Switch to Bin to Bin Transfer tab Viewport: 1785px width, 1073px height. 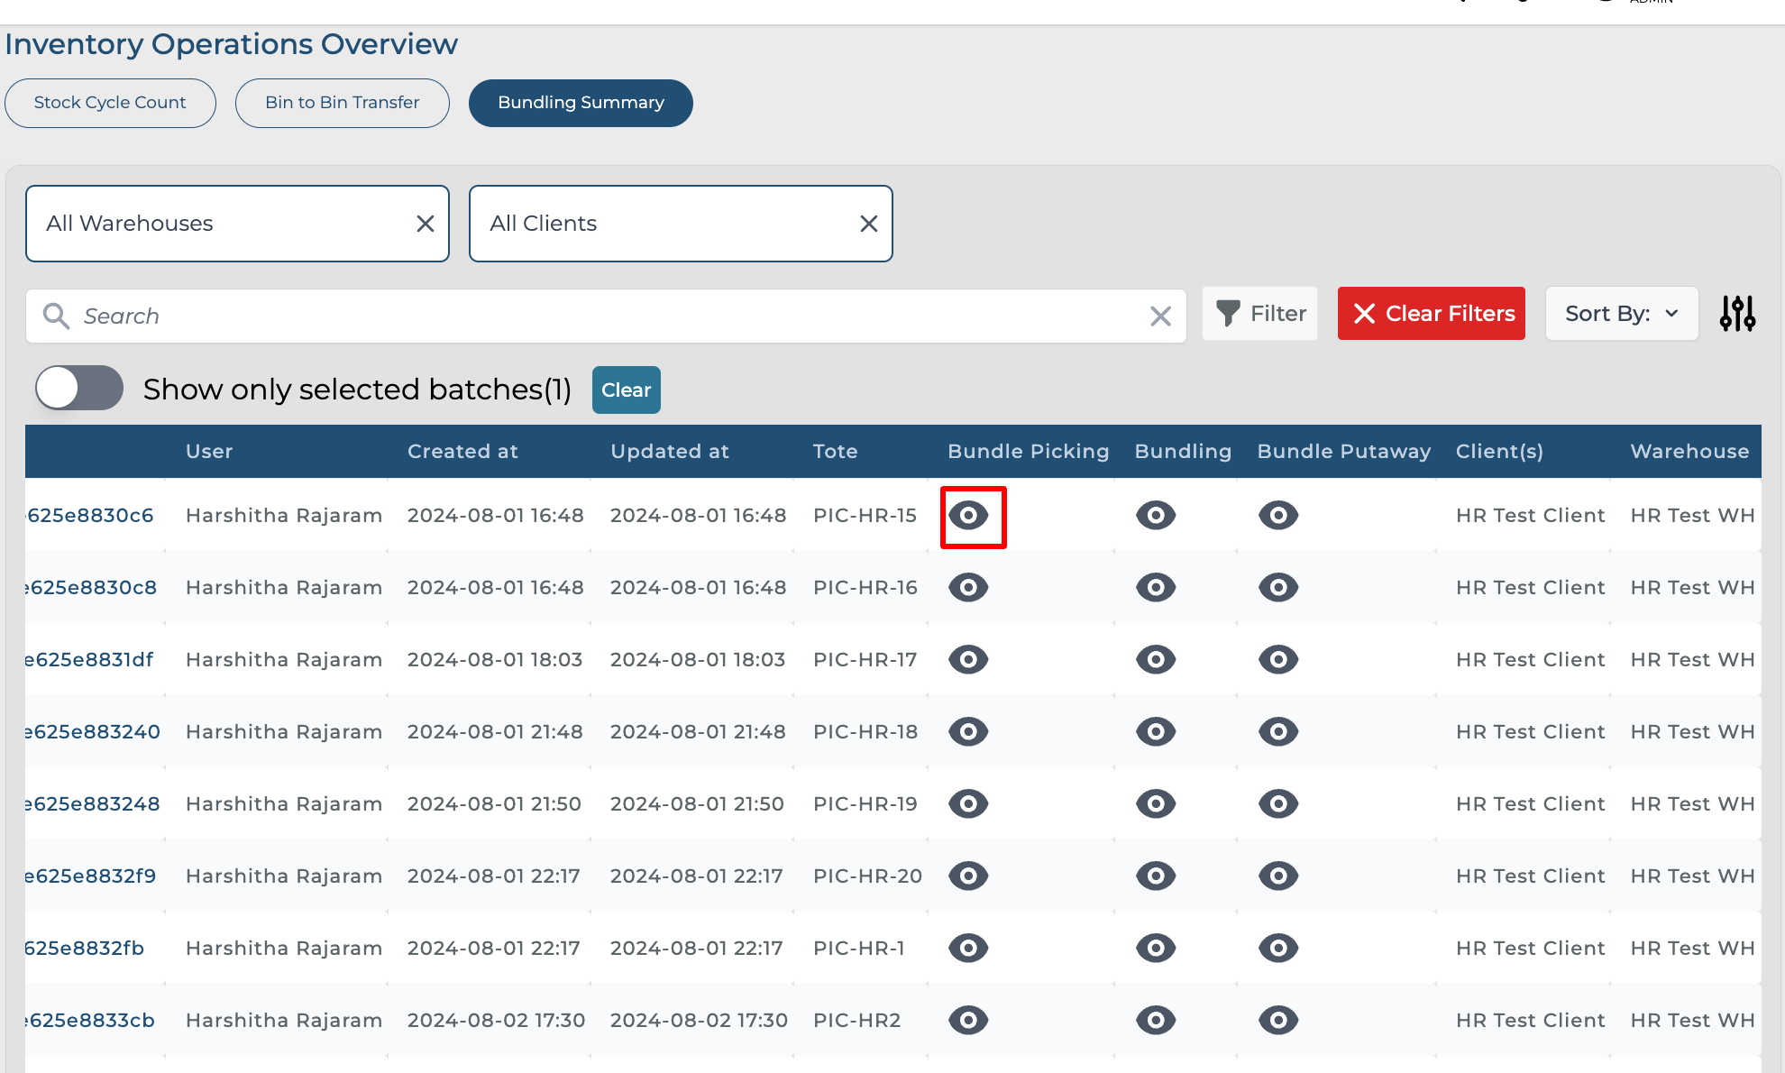click(342, 103)
